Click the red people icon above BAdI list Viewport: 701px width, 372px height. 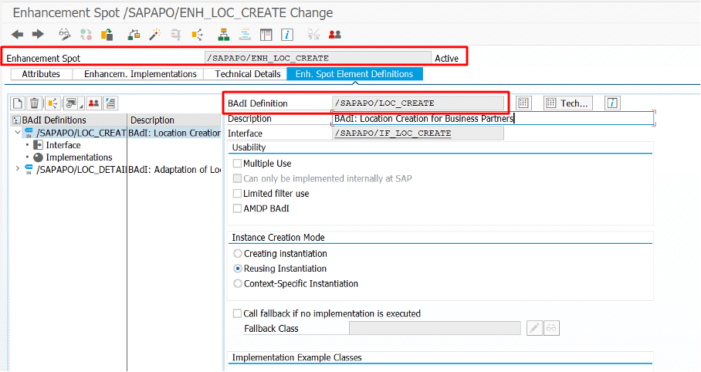tap(93, 103)
